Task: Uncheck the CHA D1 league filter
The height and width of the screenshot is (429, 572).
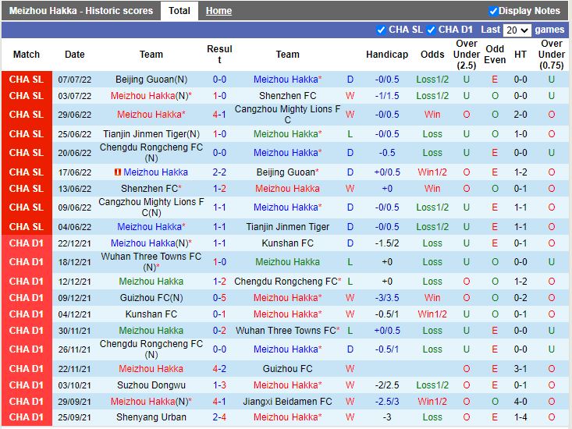Action: click(x=431, y=30)
